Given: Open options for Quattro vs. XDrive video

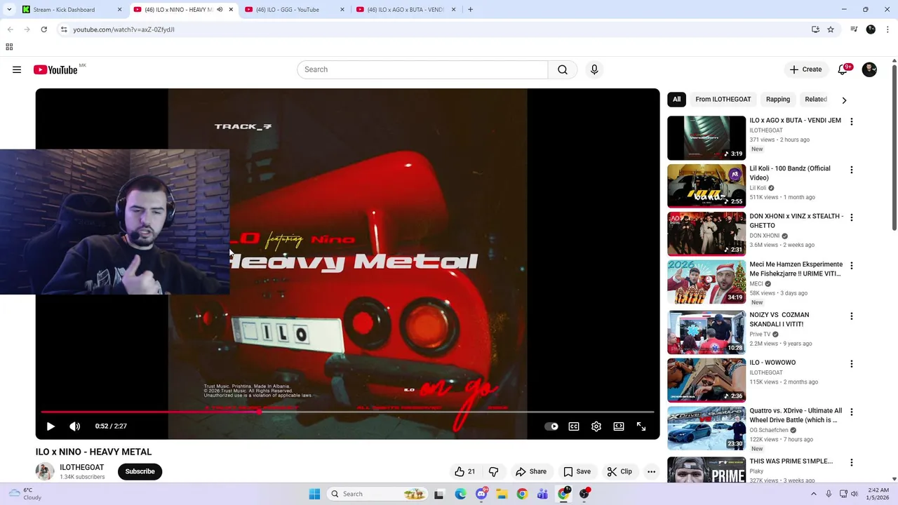Looking at the screenshot, I should 852,412.
